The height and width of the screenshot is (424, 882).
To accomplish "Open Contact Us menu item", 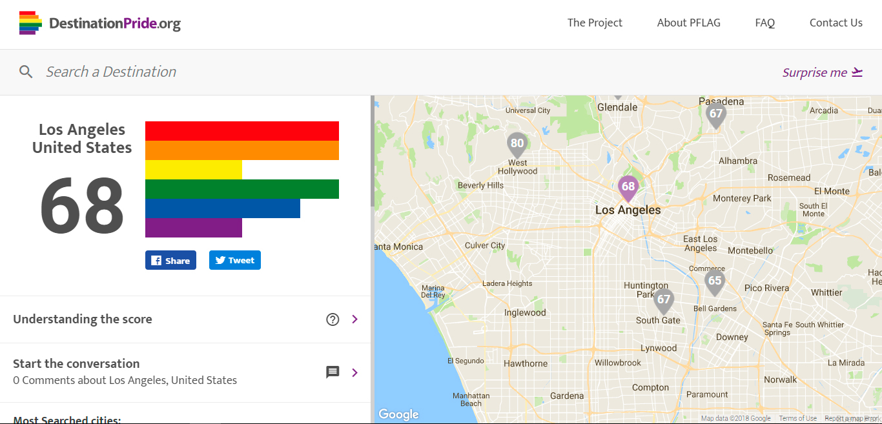I will (836, 23).
